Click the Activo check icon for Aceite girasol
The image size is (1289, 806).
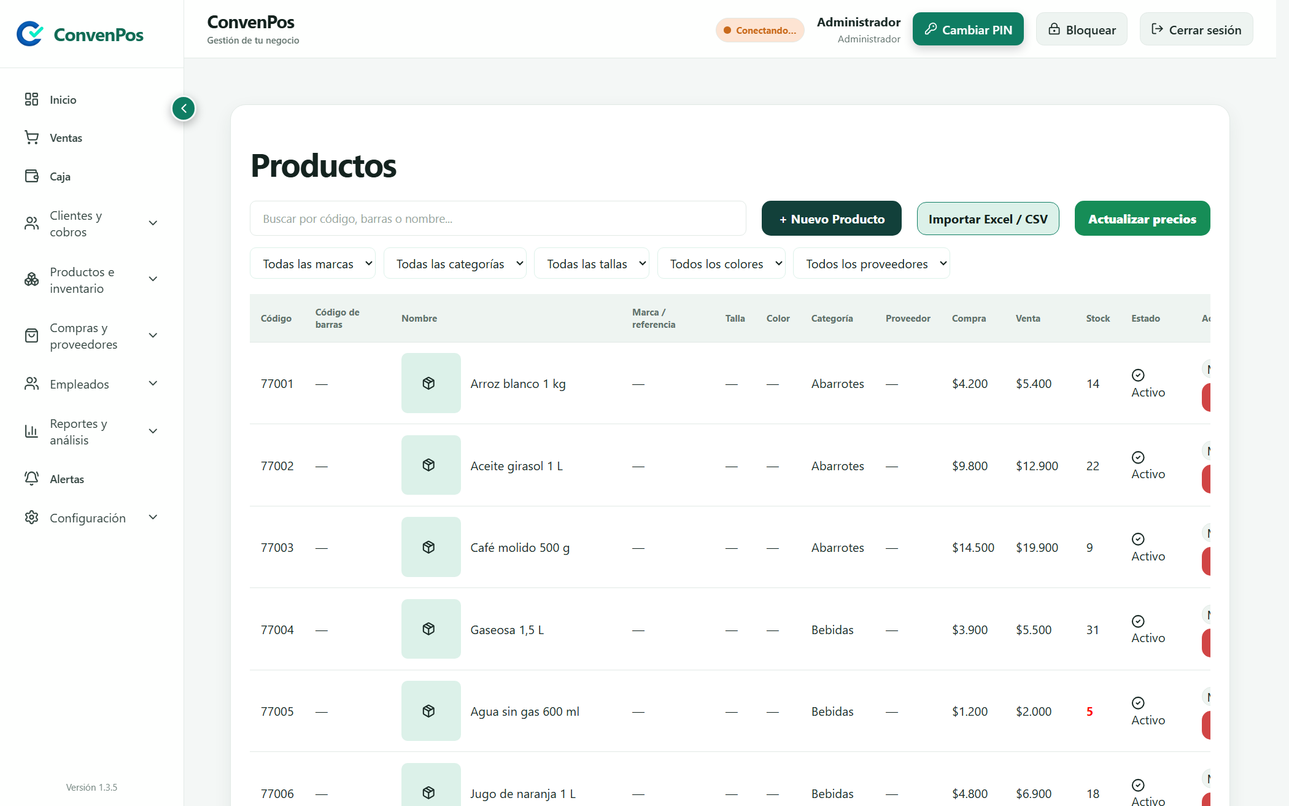click(1138, 457)
